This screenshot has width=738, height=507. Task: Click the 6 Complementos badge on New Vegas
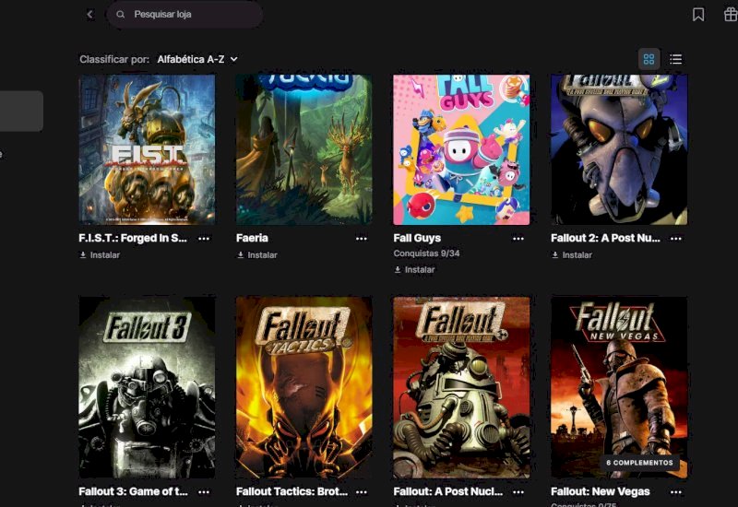pyautogui.click(x=639, y=462)
